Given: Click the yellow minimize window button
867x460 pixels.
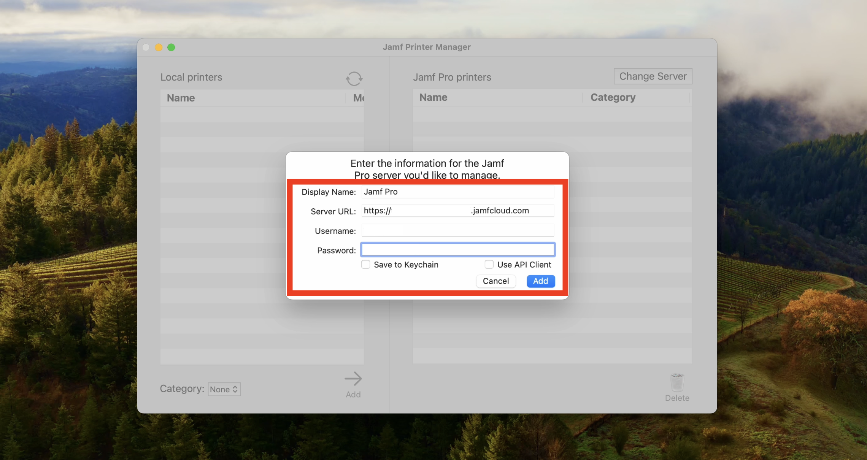Looking at the screenshot, I should click(159, 47).
